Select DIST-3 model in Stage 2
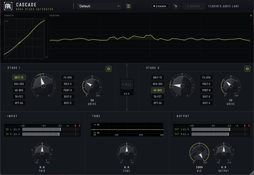Image resolution: width=254 pixels, height=175 pixels. point(206,103)
